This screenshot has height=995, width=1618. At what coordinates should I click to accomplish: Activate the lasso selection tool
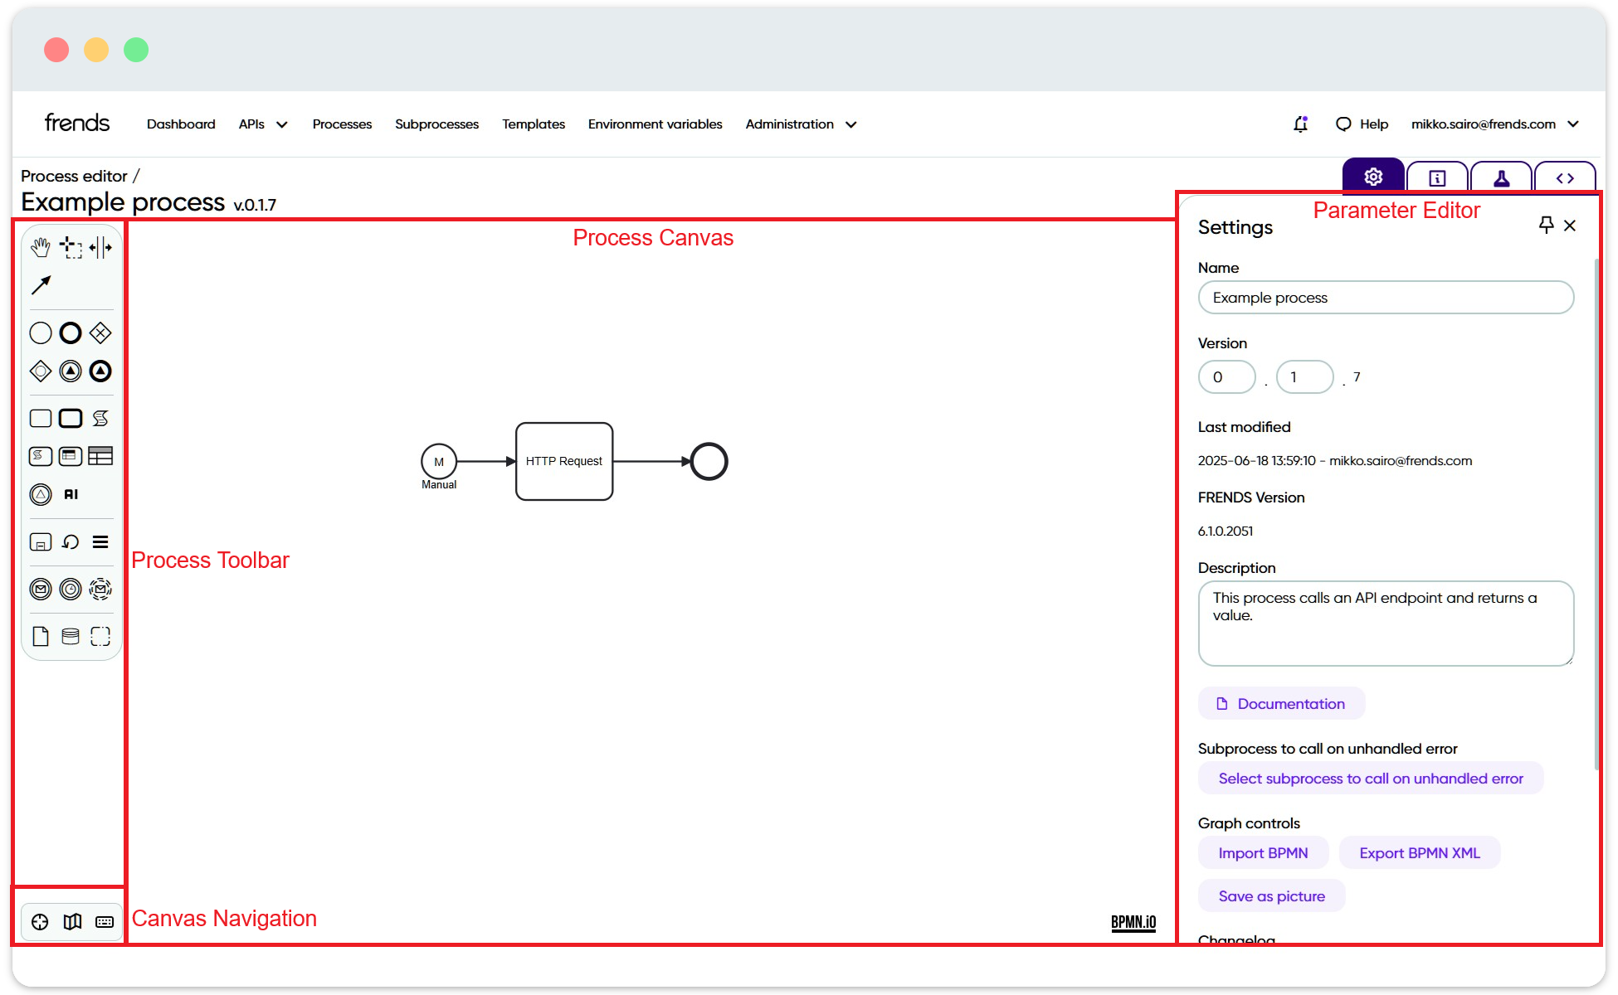click(x=71, y=247)
